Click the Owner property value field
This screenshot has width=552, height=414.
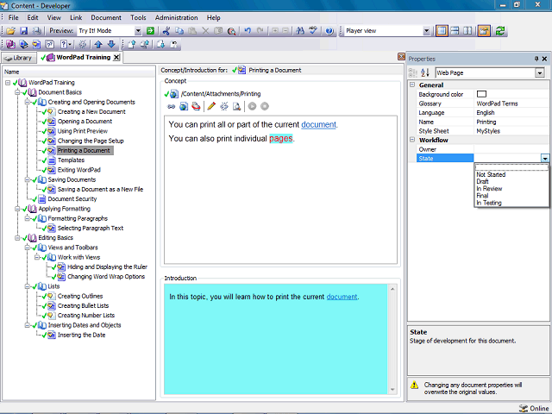coord(511,149)
